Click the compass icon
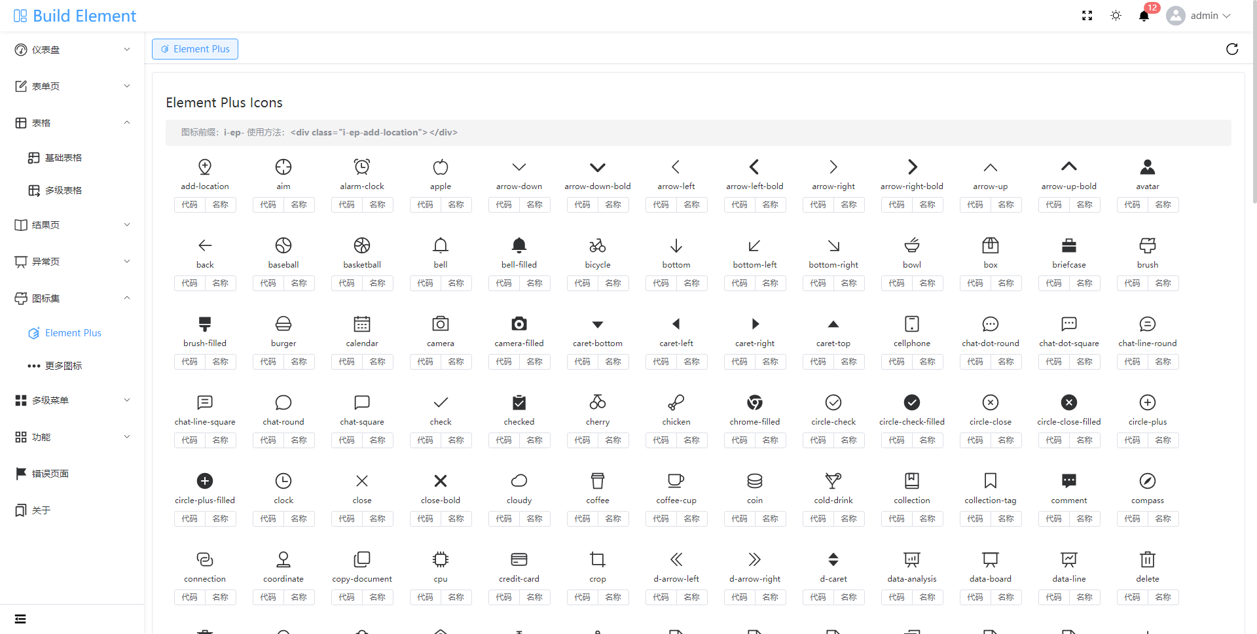 (x=1148, y=481)
